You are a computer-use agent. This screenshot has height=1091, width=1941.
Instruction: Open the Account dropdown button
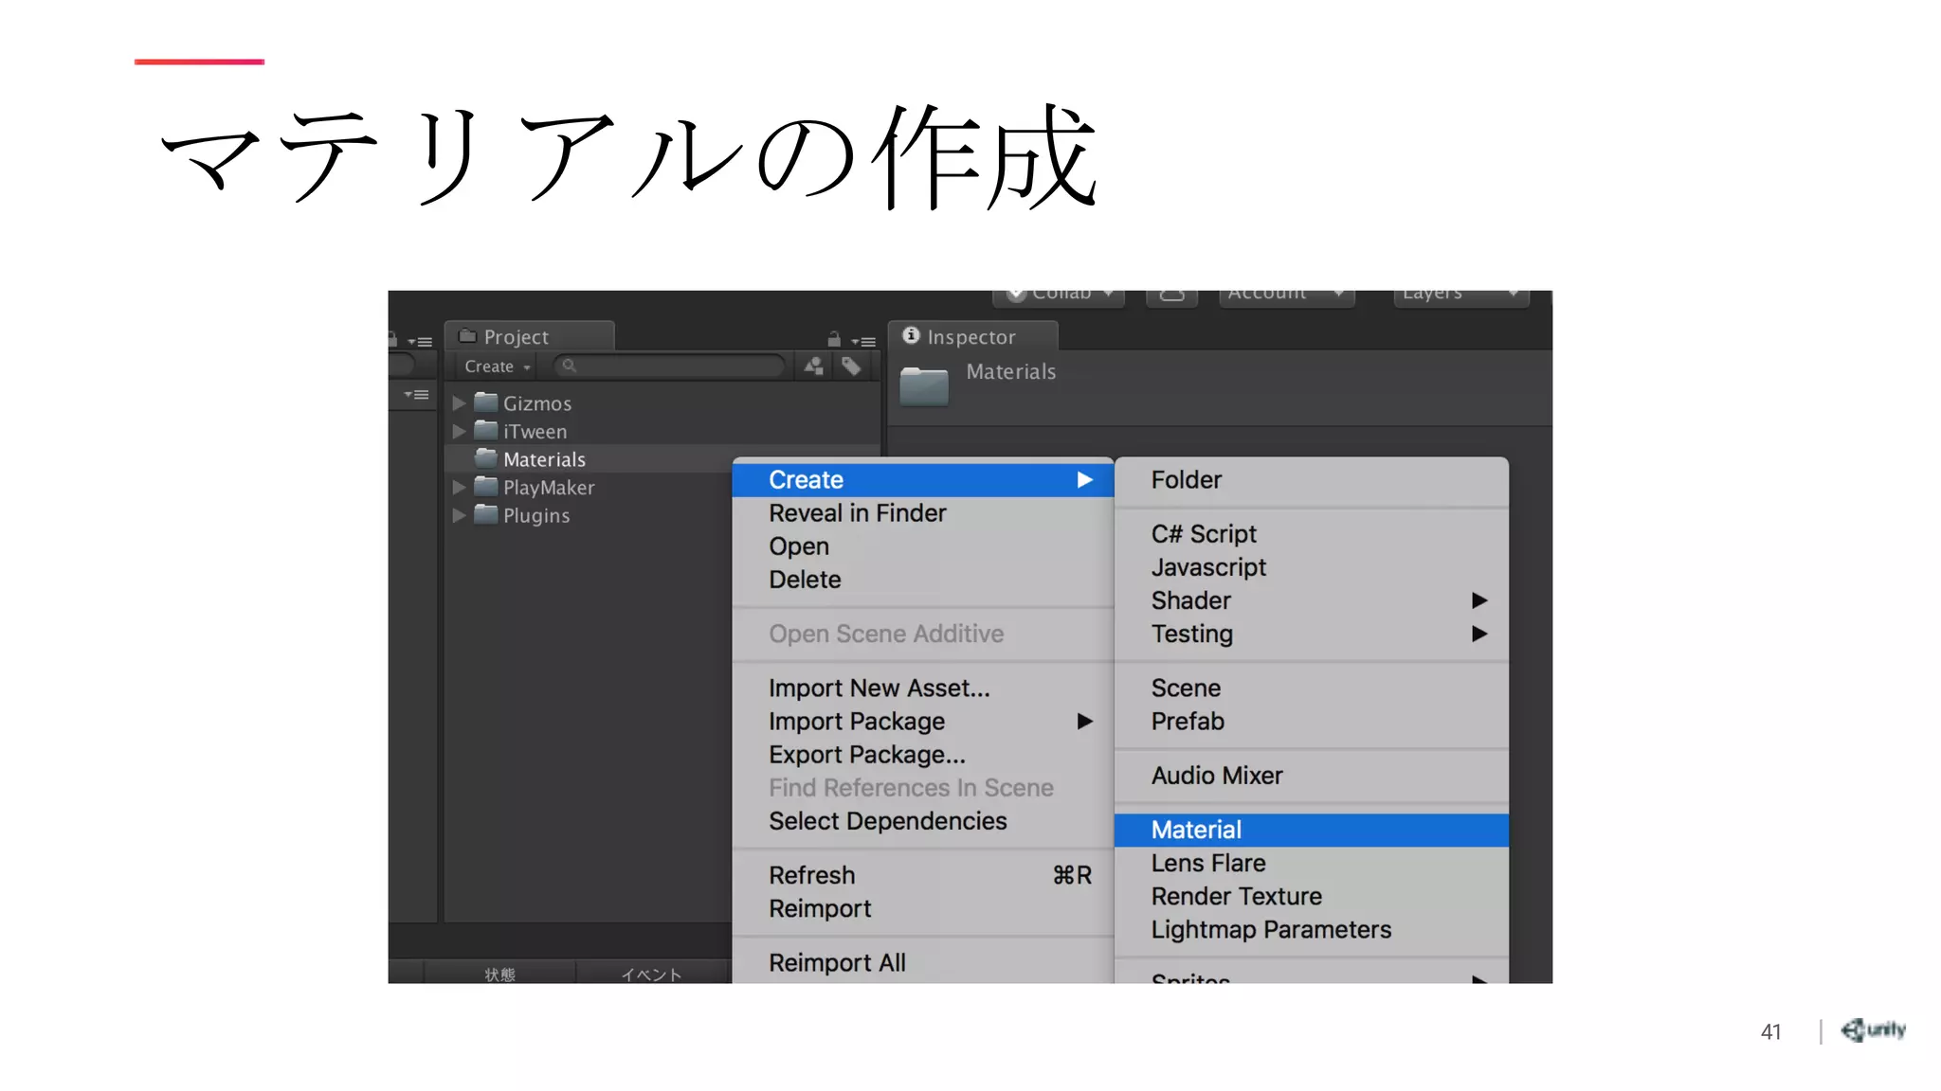1285,295
